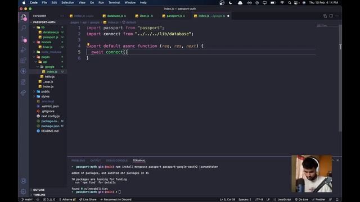The height and width of the screenshot is (202, 360).
Task: Click the Spaces: 2 indentation setting
Action: pyautogui.click(x=245, y=200)
